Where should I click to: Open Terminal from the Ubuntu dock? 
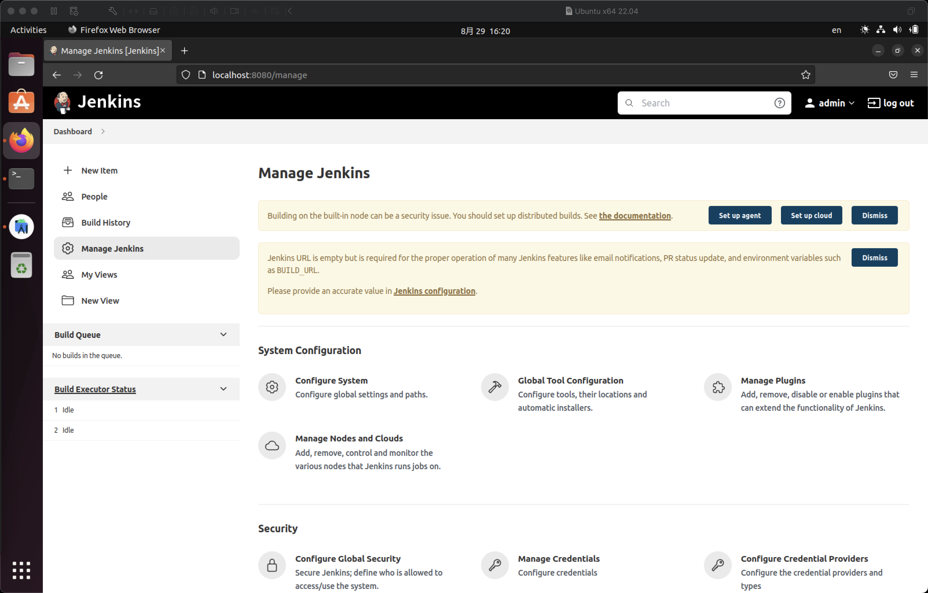[x=21, y=178]
